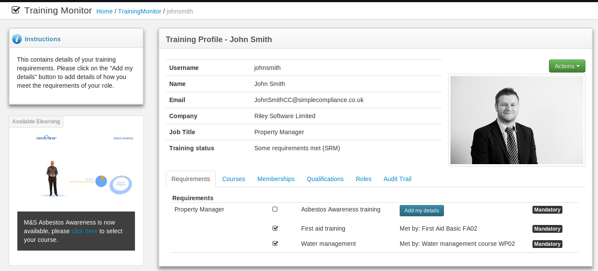
Task: Toggle the Asbestos Awareness training checkbox
Action: click(275, 209)
